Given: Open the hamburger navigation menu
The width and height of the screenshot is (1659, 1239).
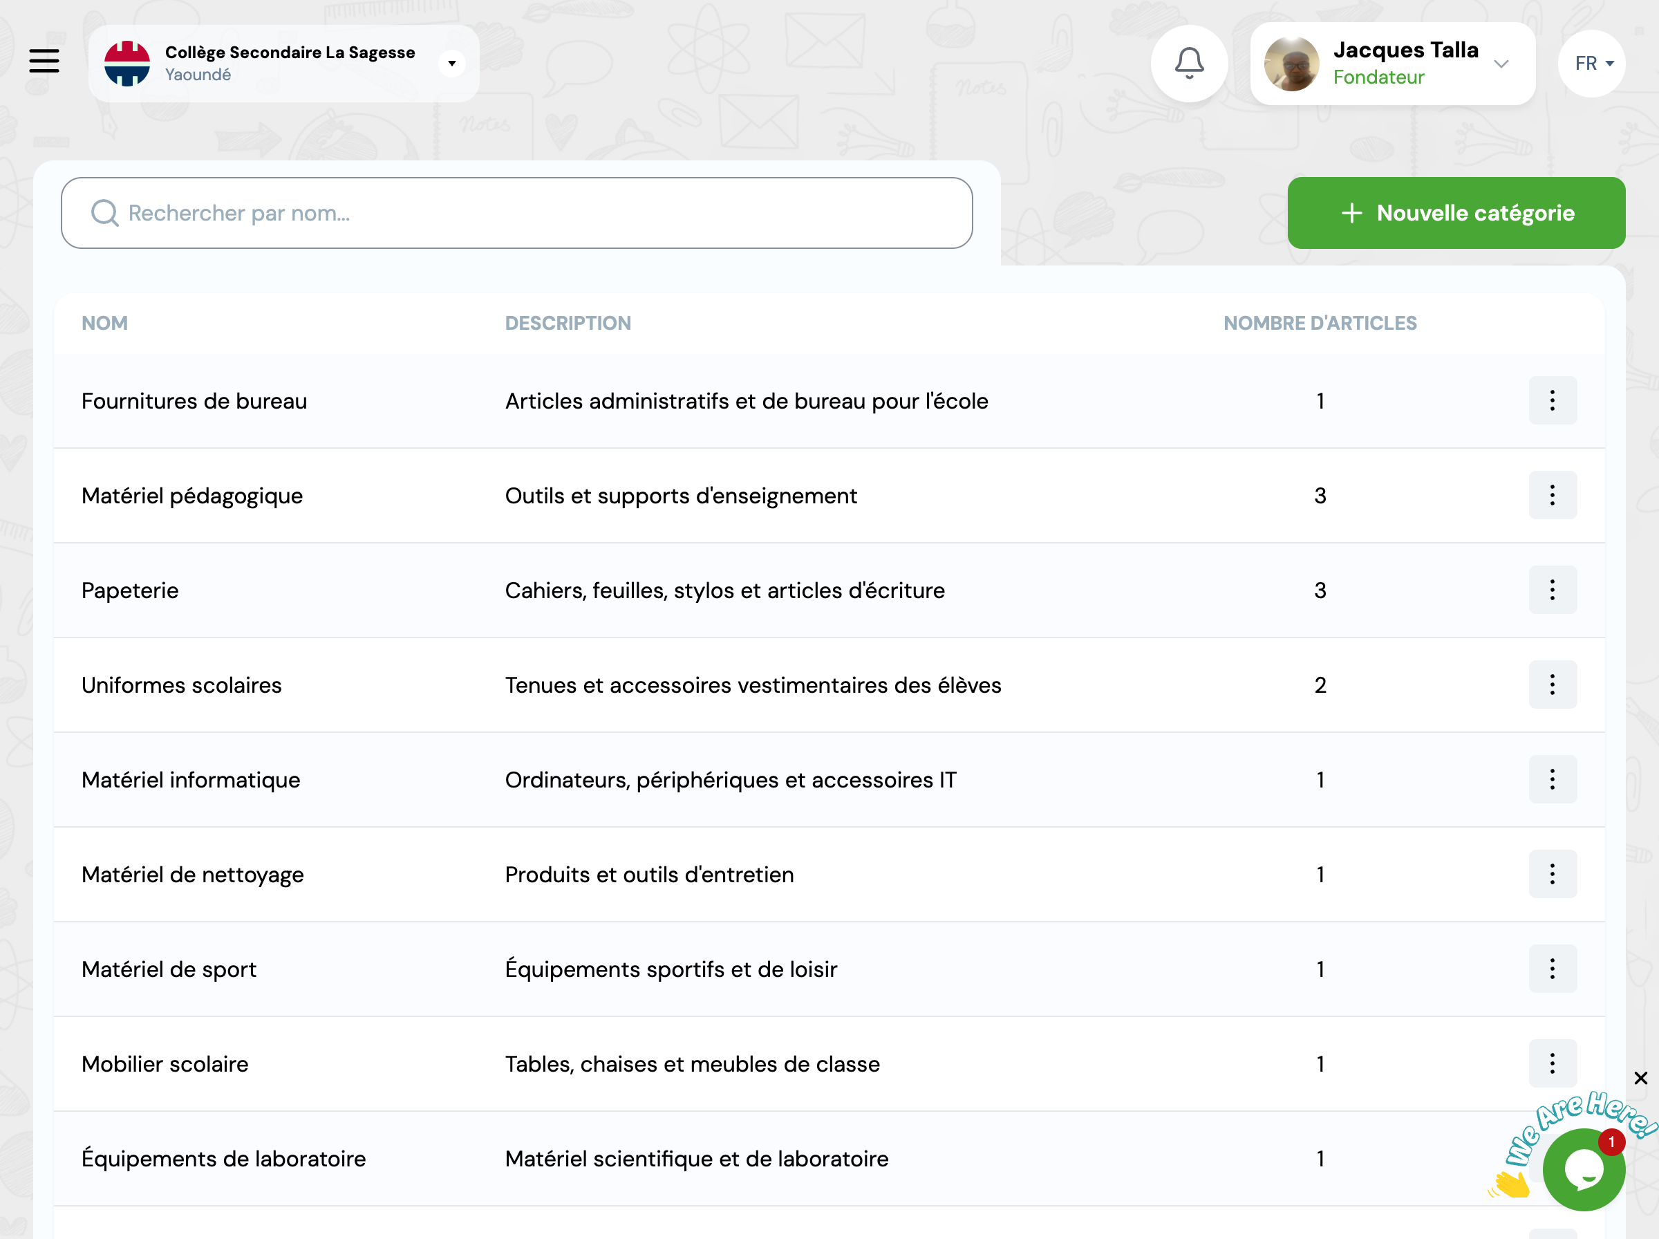Looking at the screenshot, I should pos(44,62).
